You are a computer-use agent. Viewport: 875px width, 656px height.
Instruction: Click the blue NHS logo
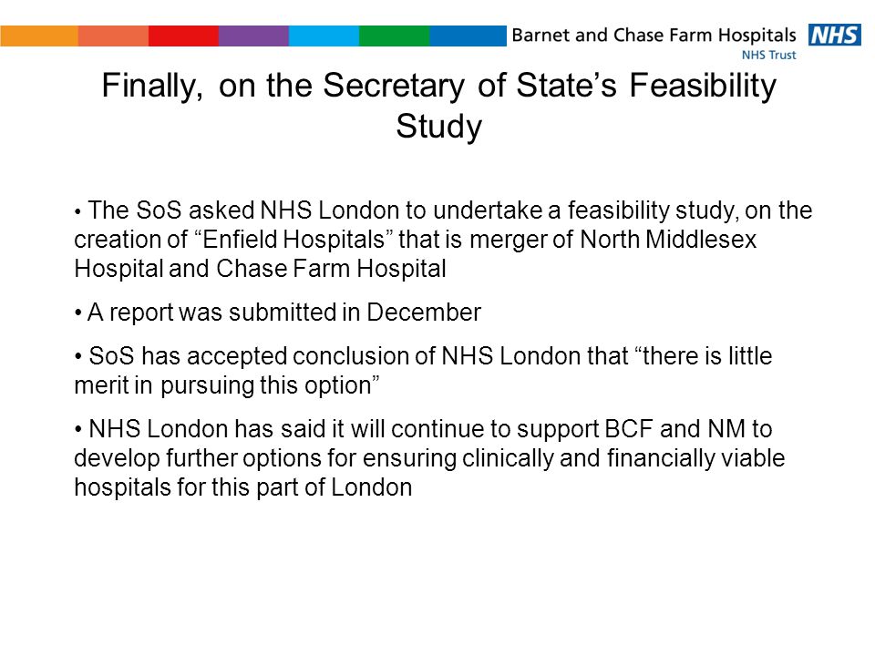click(x=834, y=36)
